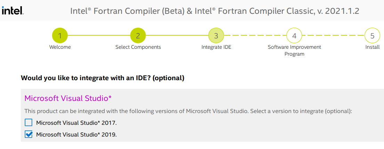This screenshot has height=149, width=384.
Task: Click the Intel logo
Action: tap(13, 11)
